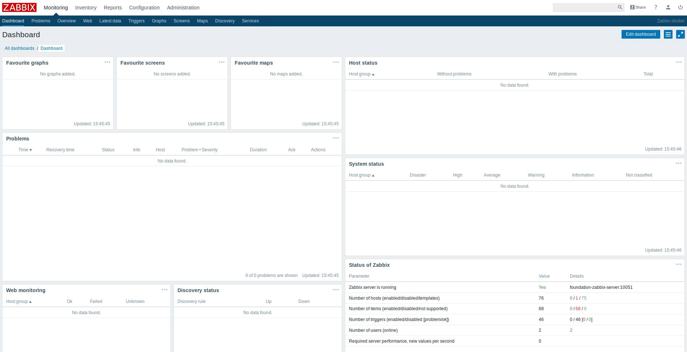The height and width of the screenshot is (352, 687).
Task: Open System status widget options menu
Action: tap(678, 164)
